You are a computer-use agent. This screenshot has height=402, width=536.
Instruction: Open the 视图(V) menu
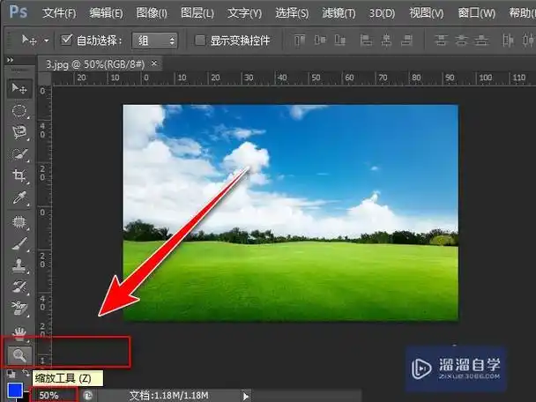click(x=427, y=13)
